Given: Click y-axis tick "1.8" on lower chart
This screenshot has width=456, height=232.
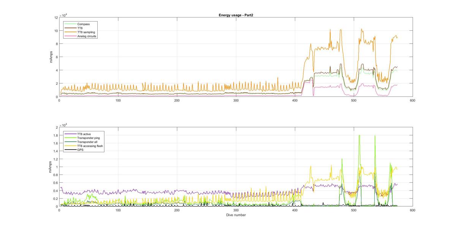Looking at the screenshot, I should coord(55,135).
